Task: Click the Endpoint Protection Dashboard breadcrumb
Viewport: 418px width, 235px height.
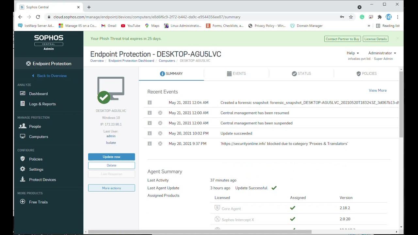Action: [x=131, y=61]
